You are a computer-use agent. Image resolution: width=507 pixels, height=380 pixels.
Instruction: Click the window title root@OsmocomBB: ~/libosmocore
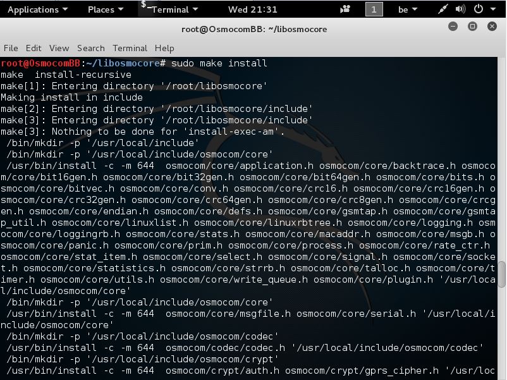pos(254,29)
